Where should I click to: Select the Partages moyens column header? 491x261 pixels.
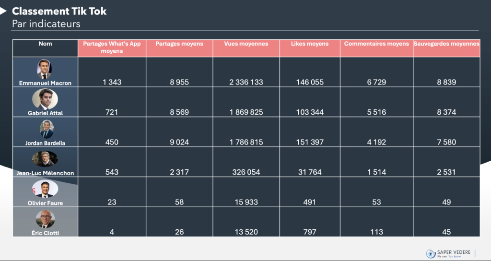tap(179, 44)
